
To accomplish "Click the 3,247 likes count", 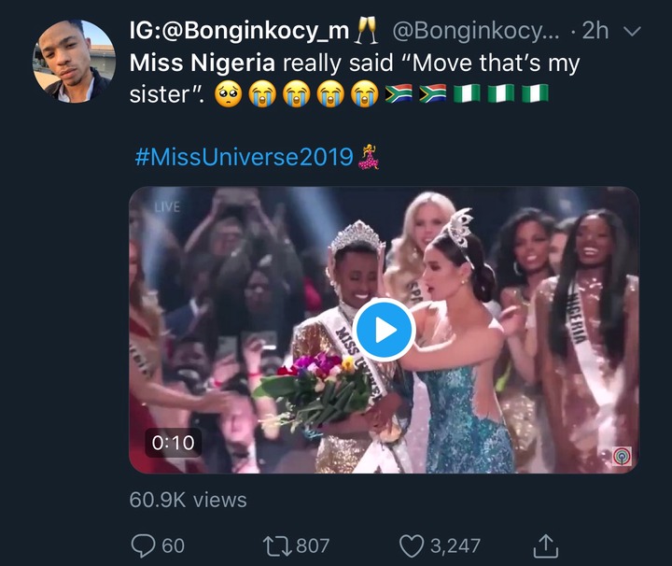I will [x=455, y=545].
